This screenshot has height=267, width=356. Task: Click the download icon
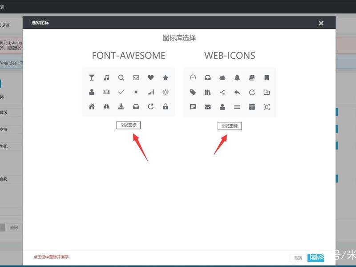tap(121, 106)
